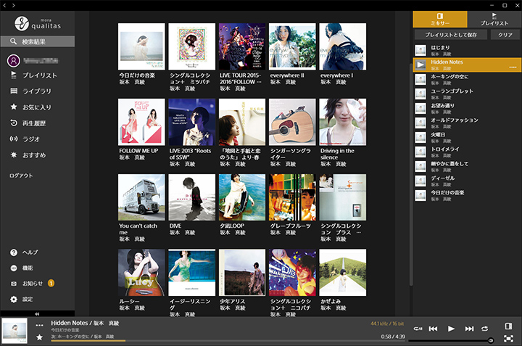
Task: Select オールドファッション in the queue
Action: (468, 123)
